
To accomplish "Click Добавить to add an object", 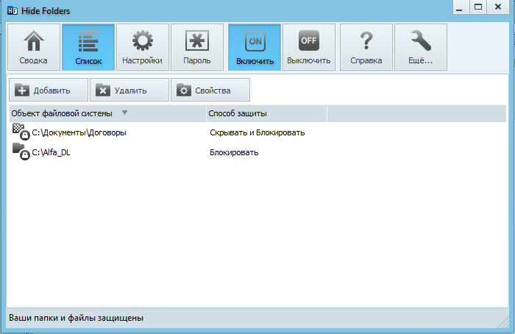I will click(x=49, y=90).
